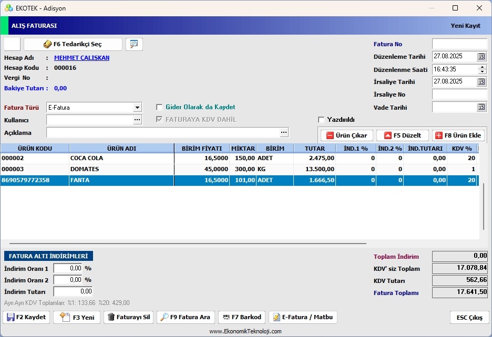Select the DOMATES product row

click(x=239, y=169)
